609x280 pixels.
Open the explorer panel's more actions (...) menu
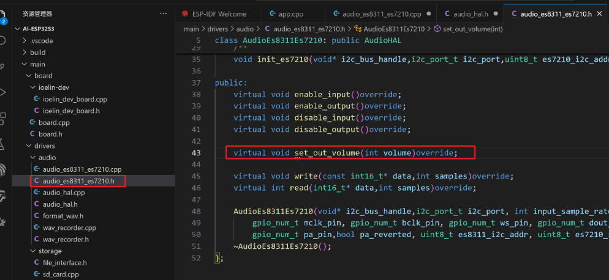[x=163, y=14]
